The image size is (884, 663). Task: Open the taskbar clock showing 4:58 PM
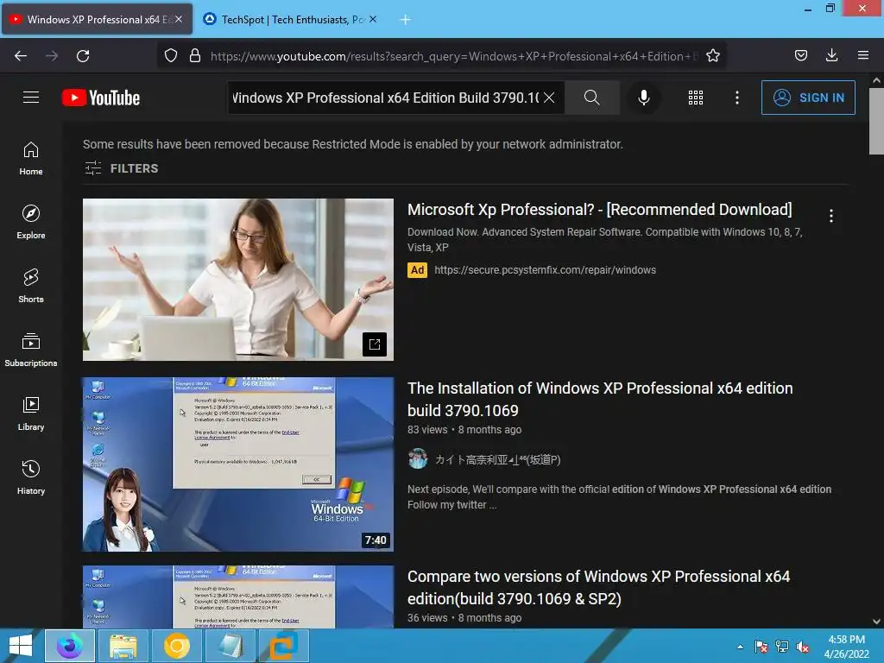846,647
